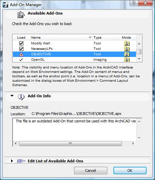This screenshot has height=180, width=155.
Task: Toggle the OpenGL load checkmark
Action: pyautogui.click(x=21, y=60)
